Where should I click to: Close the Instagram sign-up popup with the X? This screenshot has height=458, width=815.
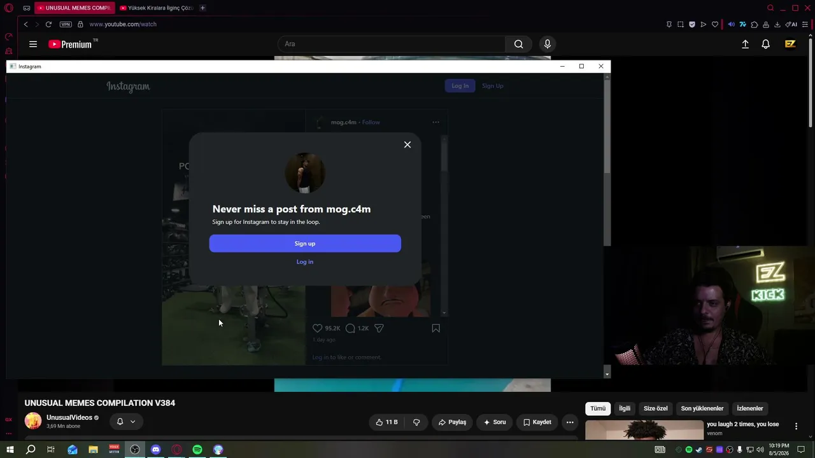pos(407,144)
